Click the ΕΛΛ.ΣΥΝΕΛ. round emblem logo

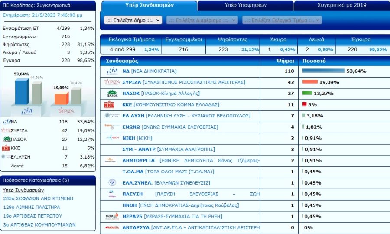click(112, 183)
